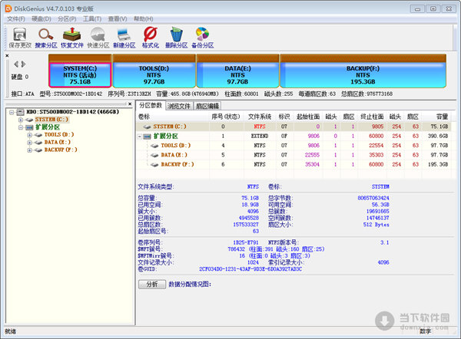Switch to the 分区参数 tab

(x=151, y=105)
